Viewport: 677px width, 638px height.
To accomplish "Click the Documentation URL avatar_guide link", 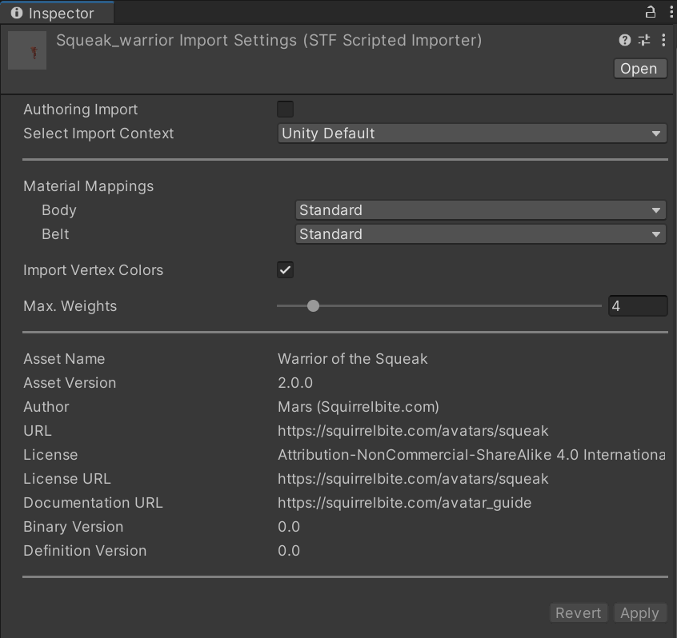I will 404,503.
